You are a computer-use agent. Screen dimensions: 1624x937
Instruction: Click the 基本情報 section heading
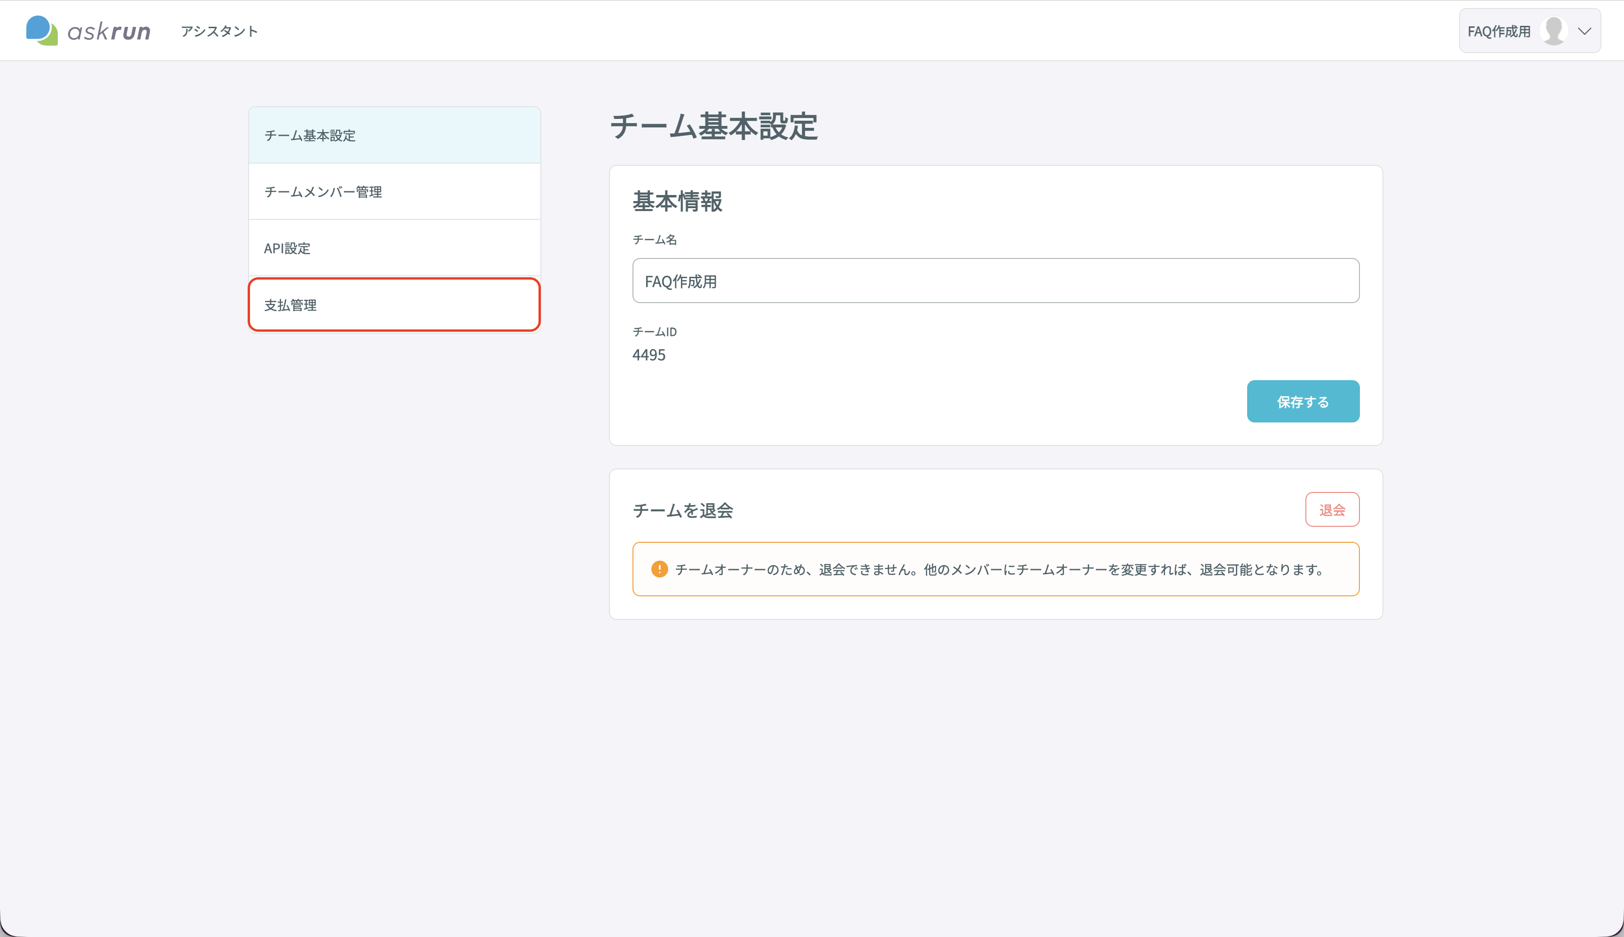tap(678, 202)
